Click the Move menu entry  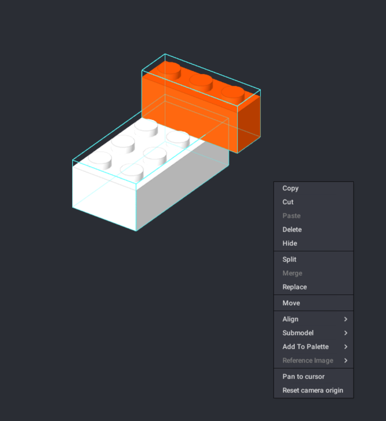[313, 303]
